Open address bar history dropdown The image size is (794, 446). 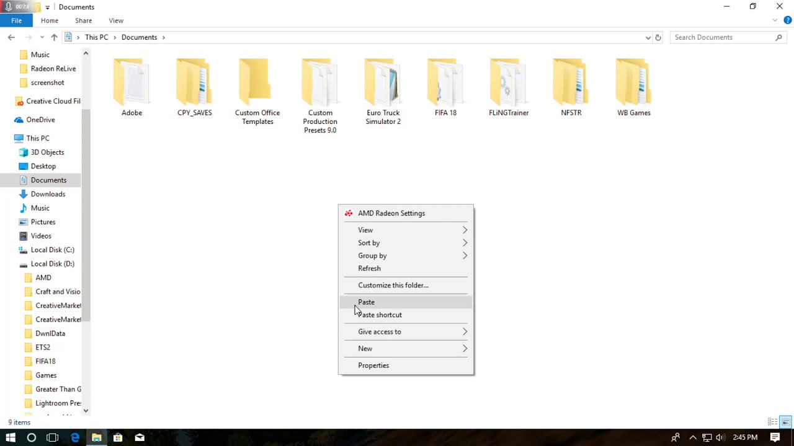tap(648, 37)
